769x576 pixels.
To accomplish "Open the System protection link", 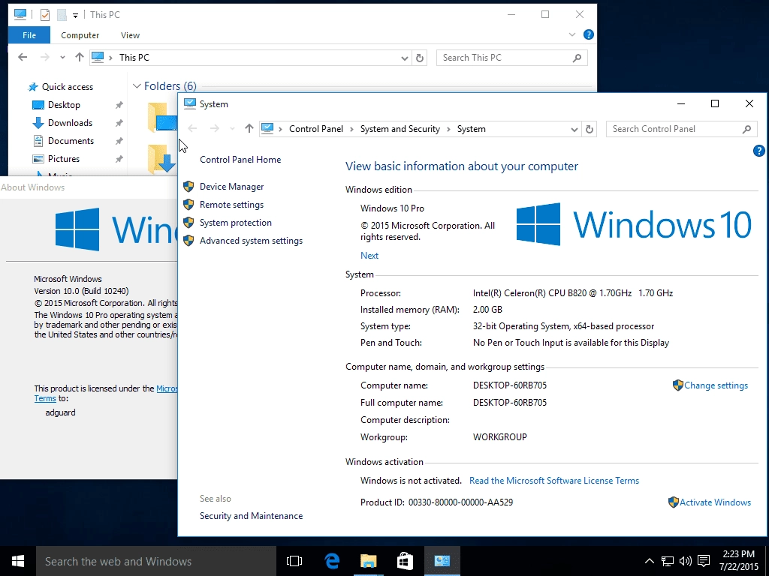I will 235,223.
